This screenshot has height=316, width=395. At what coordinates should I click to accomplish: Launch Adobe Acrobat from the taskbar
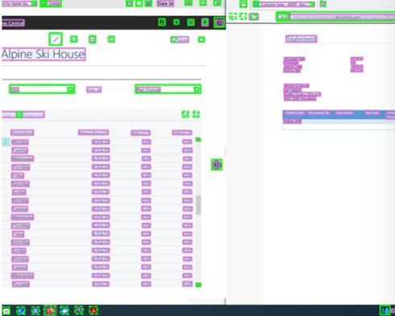(94, 310)
